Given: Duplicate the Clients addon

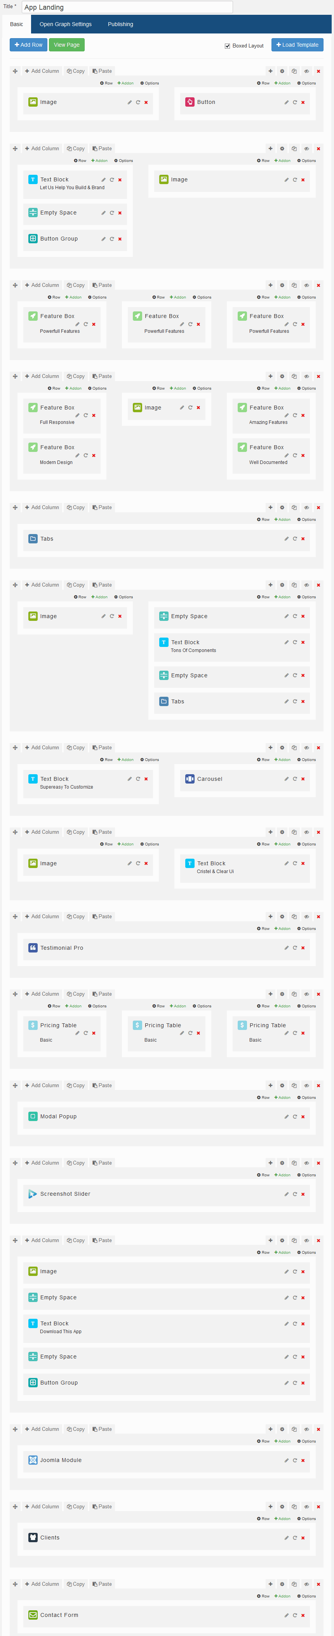Looking at the screenshot, I should point(295,1538).
